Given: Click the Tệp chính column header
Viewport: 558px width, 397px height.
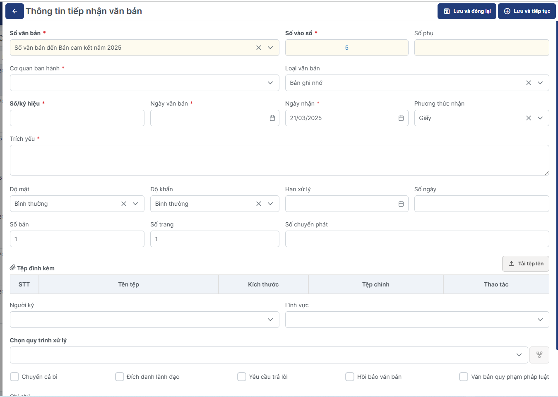Looking at the screenshot, I should pyautogui.click(x=376, y=284).
